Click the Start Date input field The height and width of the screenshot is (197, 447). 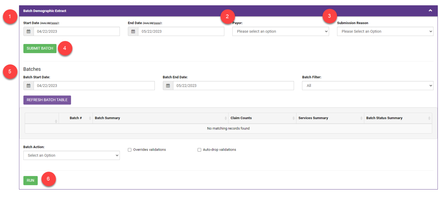point(77,31)
